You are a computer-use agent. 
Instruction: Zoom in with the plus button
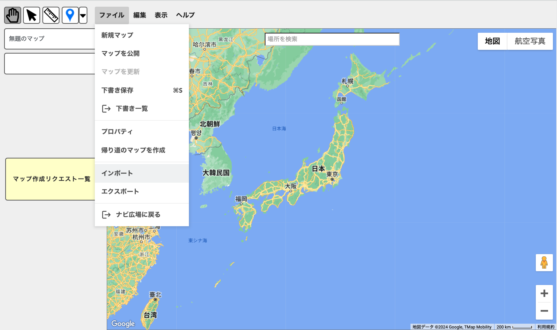[x=544, y=294]
